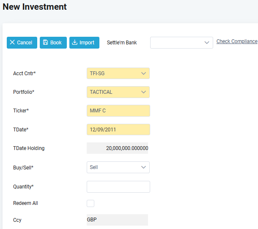The width and height of the screenshot is (258, 229).
Task: Open the Check Compliance link
Action: coord(237,41)
